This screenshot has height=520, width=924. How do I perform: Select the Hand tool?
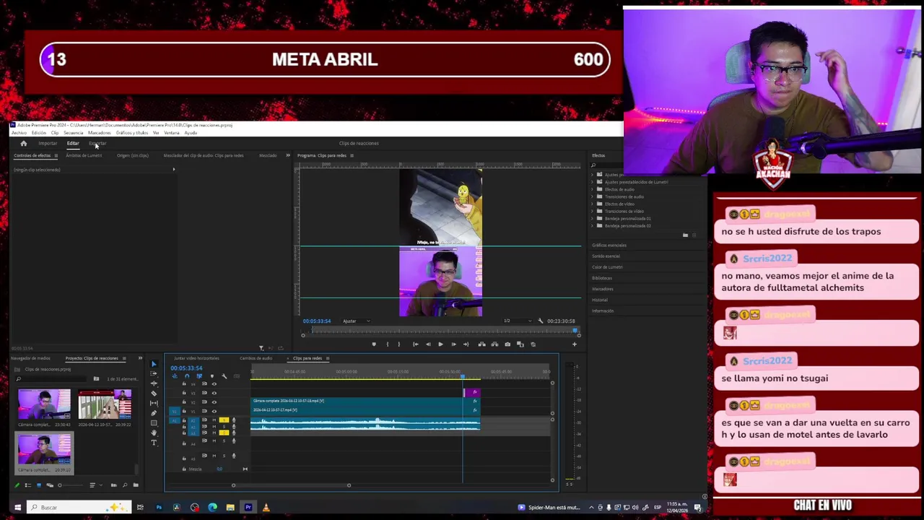point(154,433)
